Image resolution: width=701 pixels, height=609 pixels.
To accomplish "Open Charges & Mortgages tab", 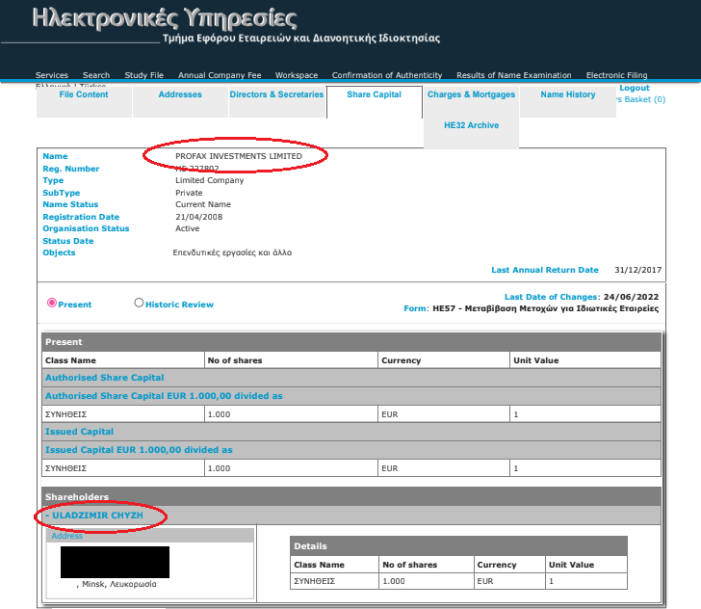I will point(471,95).
